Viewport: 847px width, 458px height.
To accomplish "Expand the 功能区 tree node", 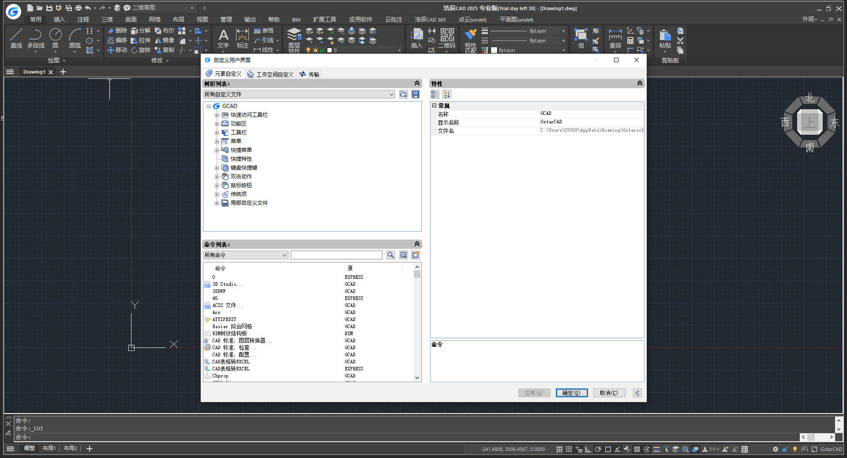I will click(217, 124).
